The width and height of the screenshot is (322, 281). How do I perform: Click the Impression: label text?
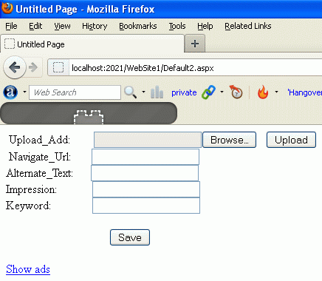coord(31,189)
